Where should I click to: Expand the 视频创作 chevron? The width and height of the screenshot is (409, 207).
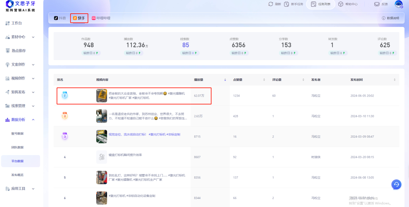[33, 78]
